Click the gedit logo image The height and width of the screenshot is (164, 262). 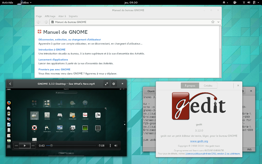199,106
